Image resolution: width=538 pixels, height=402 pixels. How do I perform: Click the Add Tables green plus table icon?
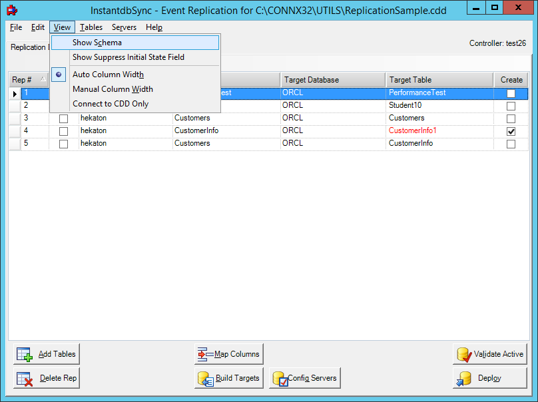pos(24,353)
